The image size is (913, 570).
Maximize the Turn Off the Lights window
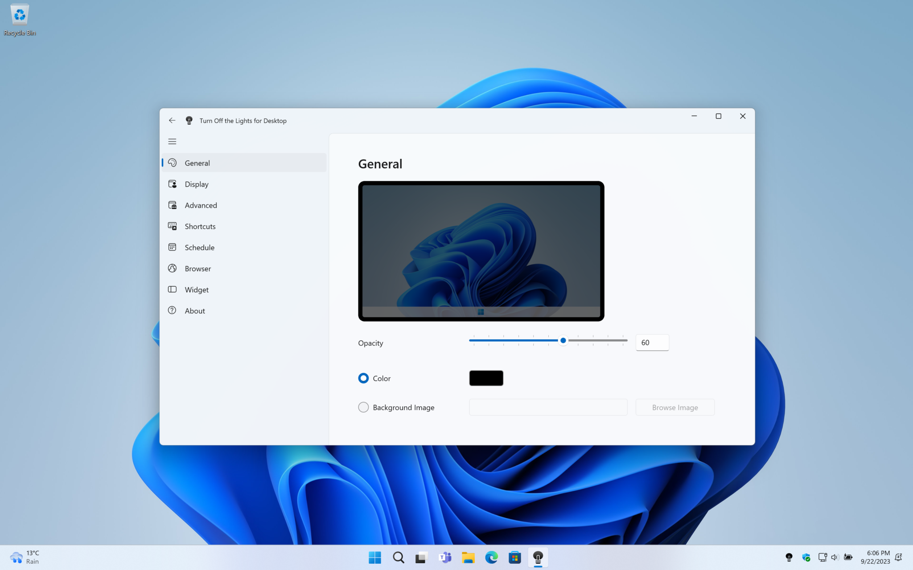(x=718, y=116)
